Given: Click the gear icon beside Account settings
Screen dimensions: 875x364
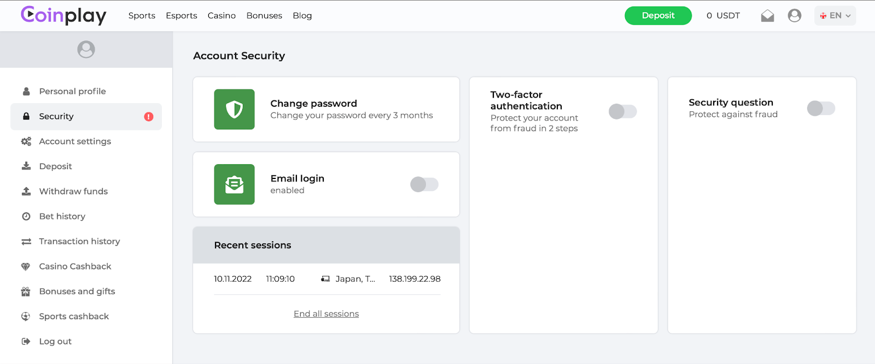Looking at the screenshot, I should tap(26, 141).
